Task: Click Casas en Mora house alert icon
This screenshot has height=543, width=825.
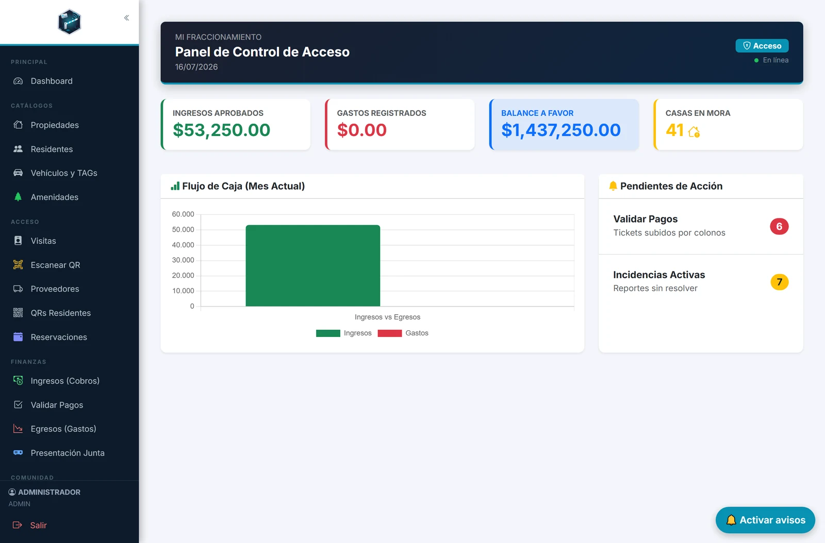Action: pos(694,132)
